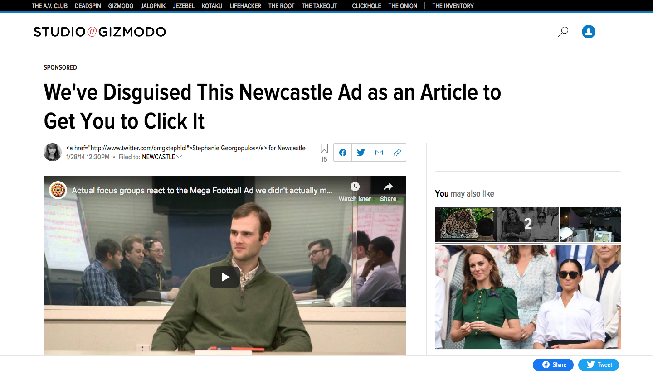Click the blue Facebook Share button
The height and width of the screenshot is (374, 653).
(x=553, y=364)
